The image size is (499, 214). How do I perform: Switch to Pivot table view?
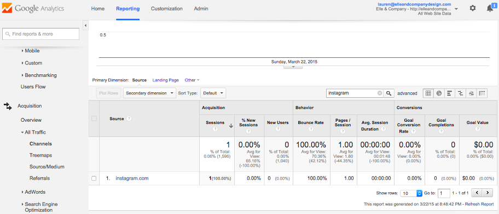[x=482, y=93]
